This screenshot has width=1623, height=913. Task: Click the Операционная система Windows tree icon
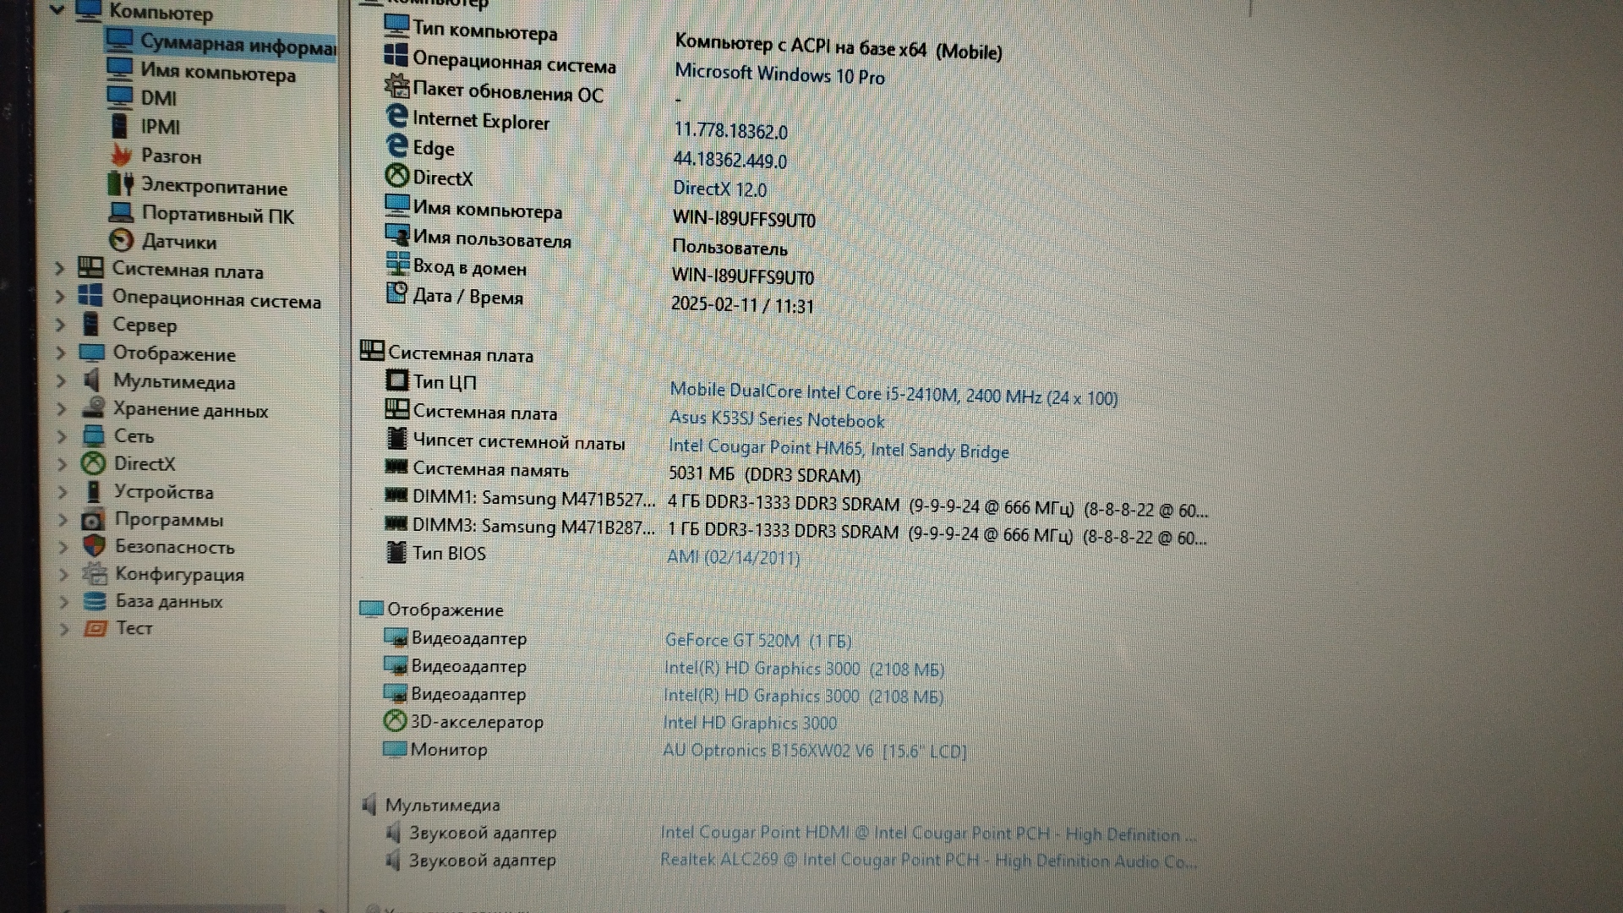tap(90, 296)
